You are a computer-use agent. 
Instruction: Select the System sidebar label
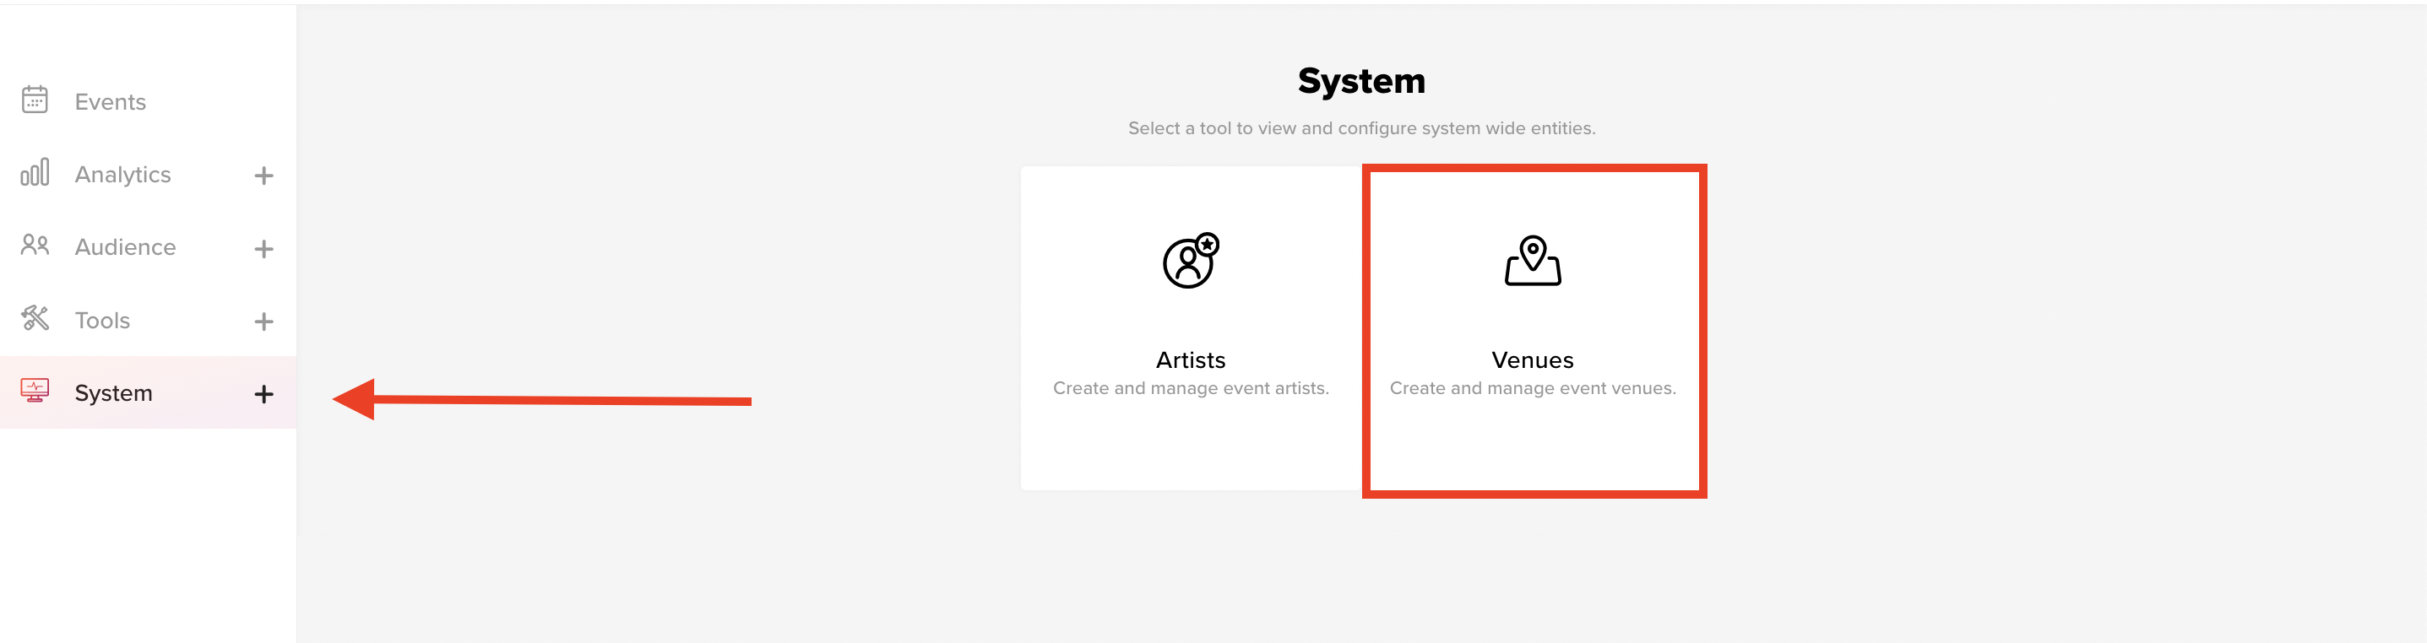(113, 393)
